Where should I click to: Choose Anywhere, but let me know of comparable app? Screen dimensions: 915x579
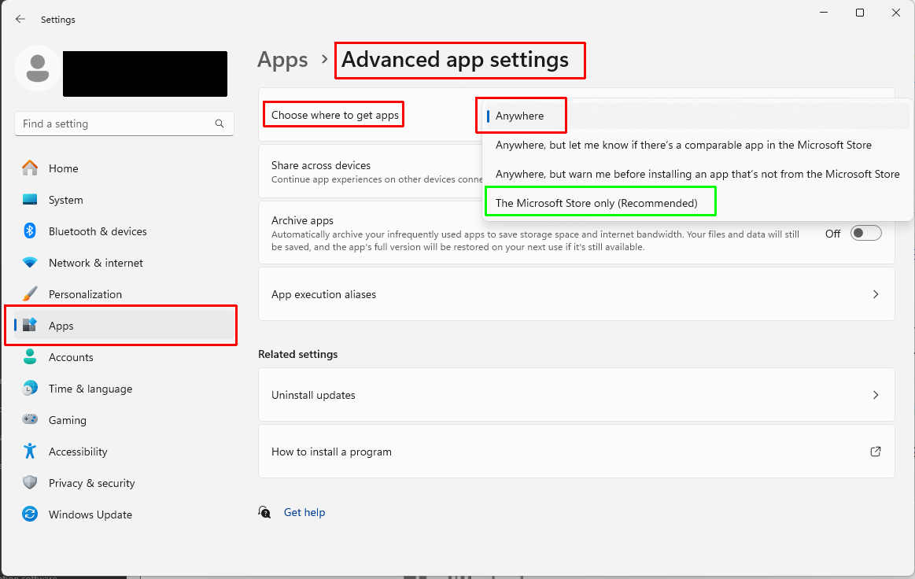[697, 145]
